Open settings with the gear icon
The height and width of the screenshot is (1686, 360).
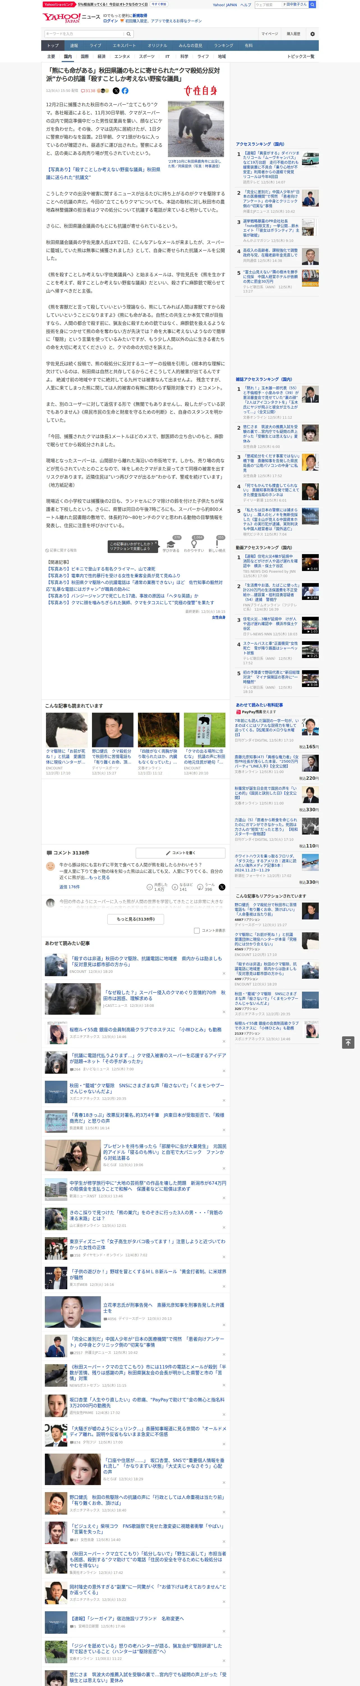pyautogui.click(x=312, y=34)
